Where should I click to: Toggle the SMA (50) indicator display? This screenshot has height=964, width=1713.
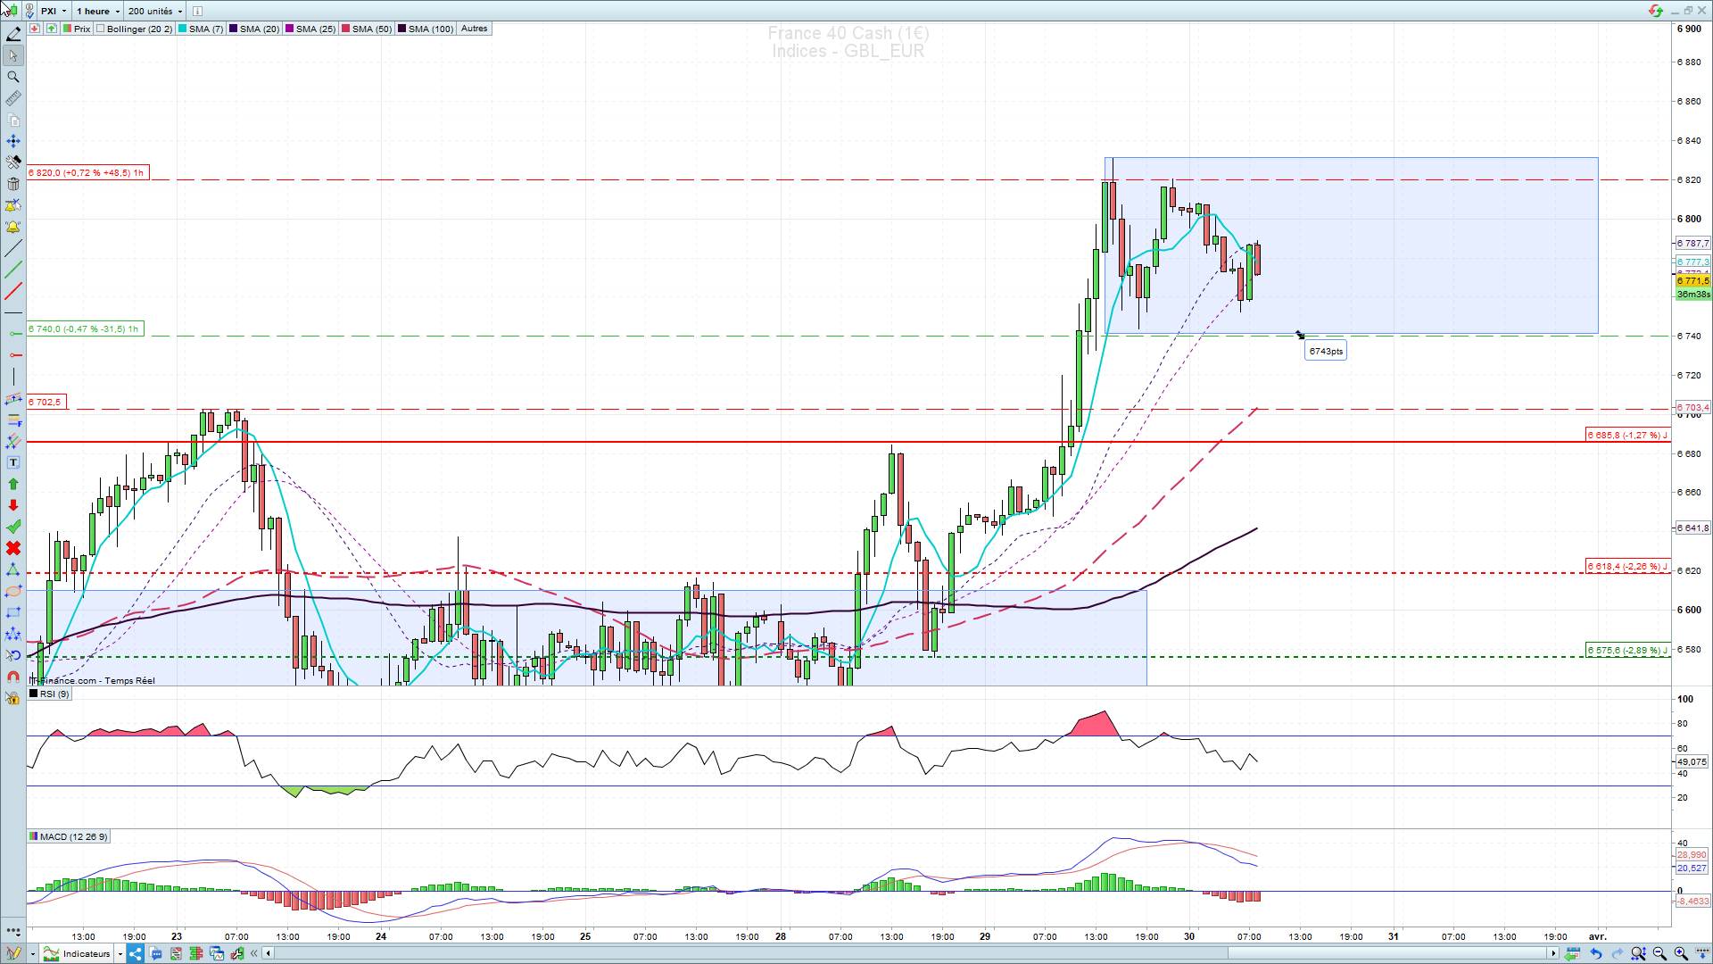point(366,29)
